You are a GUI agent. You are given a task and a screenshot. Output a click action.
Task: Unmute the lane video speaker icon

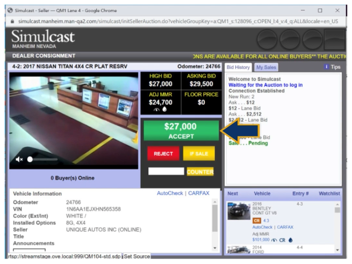click(19, 159)
